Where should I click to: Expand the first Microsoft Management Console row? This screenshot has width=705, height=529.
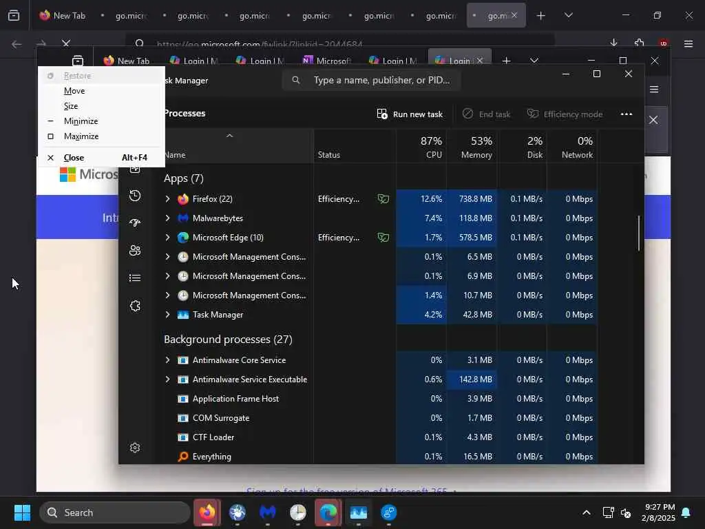click(168, 257)
